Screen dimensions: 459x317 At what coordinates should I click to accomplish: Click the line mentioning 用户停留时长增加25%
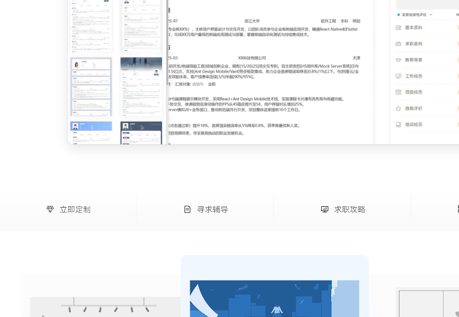[x=237, y=104]
